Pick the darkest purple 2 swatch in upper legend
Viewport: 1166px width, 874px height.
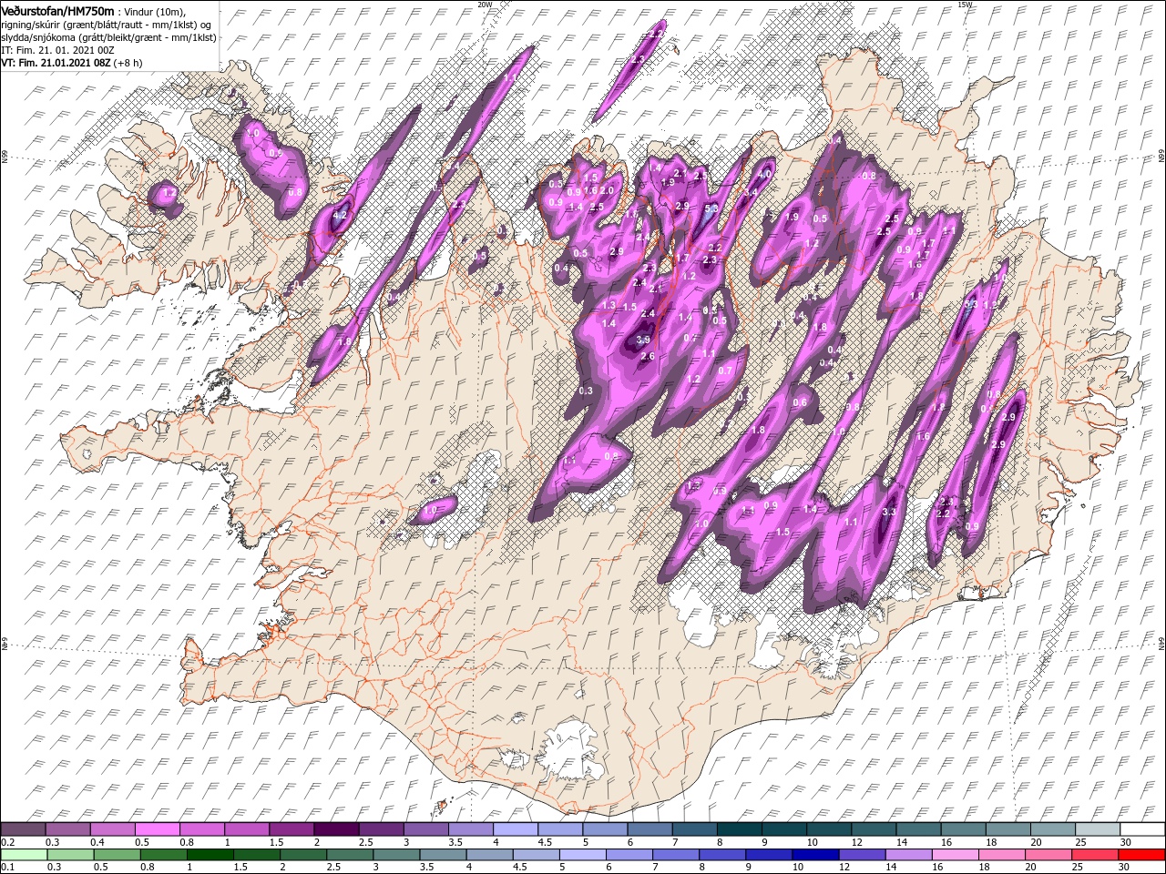[x=336, y=829]
